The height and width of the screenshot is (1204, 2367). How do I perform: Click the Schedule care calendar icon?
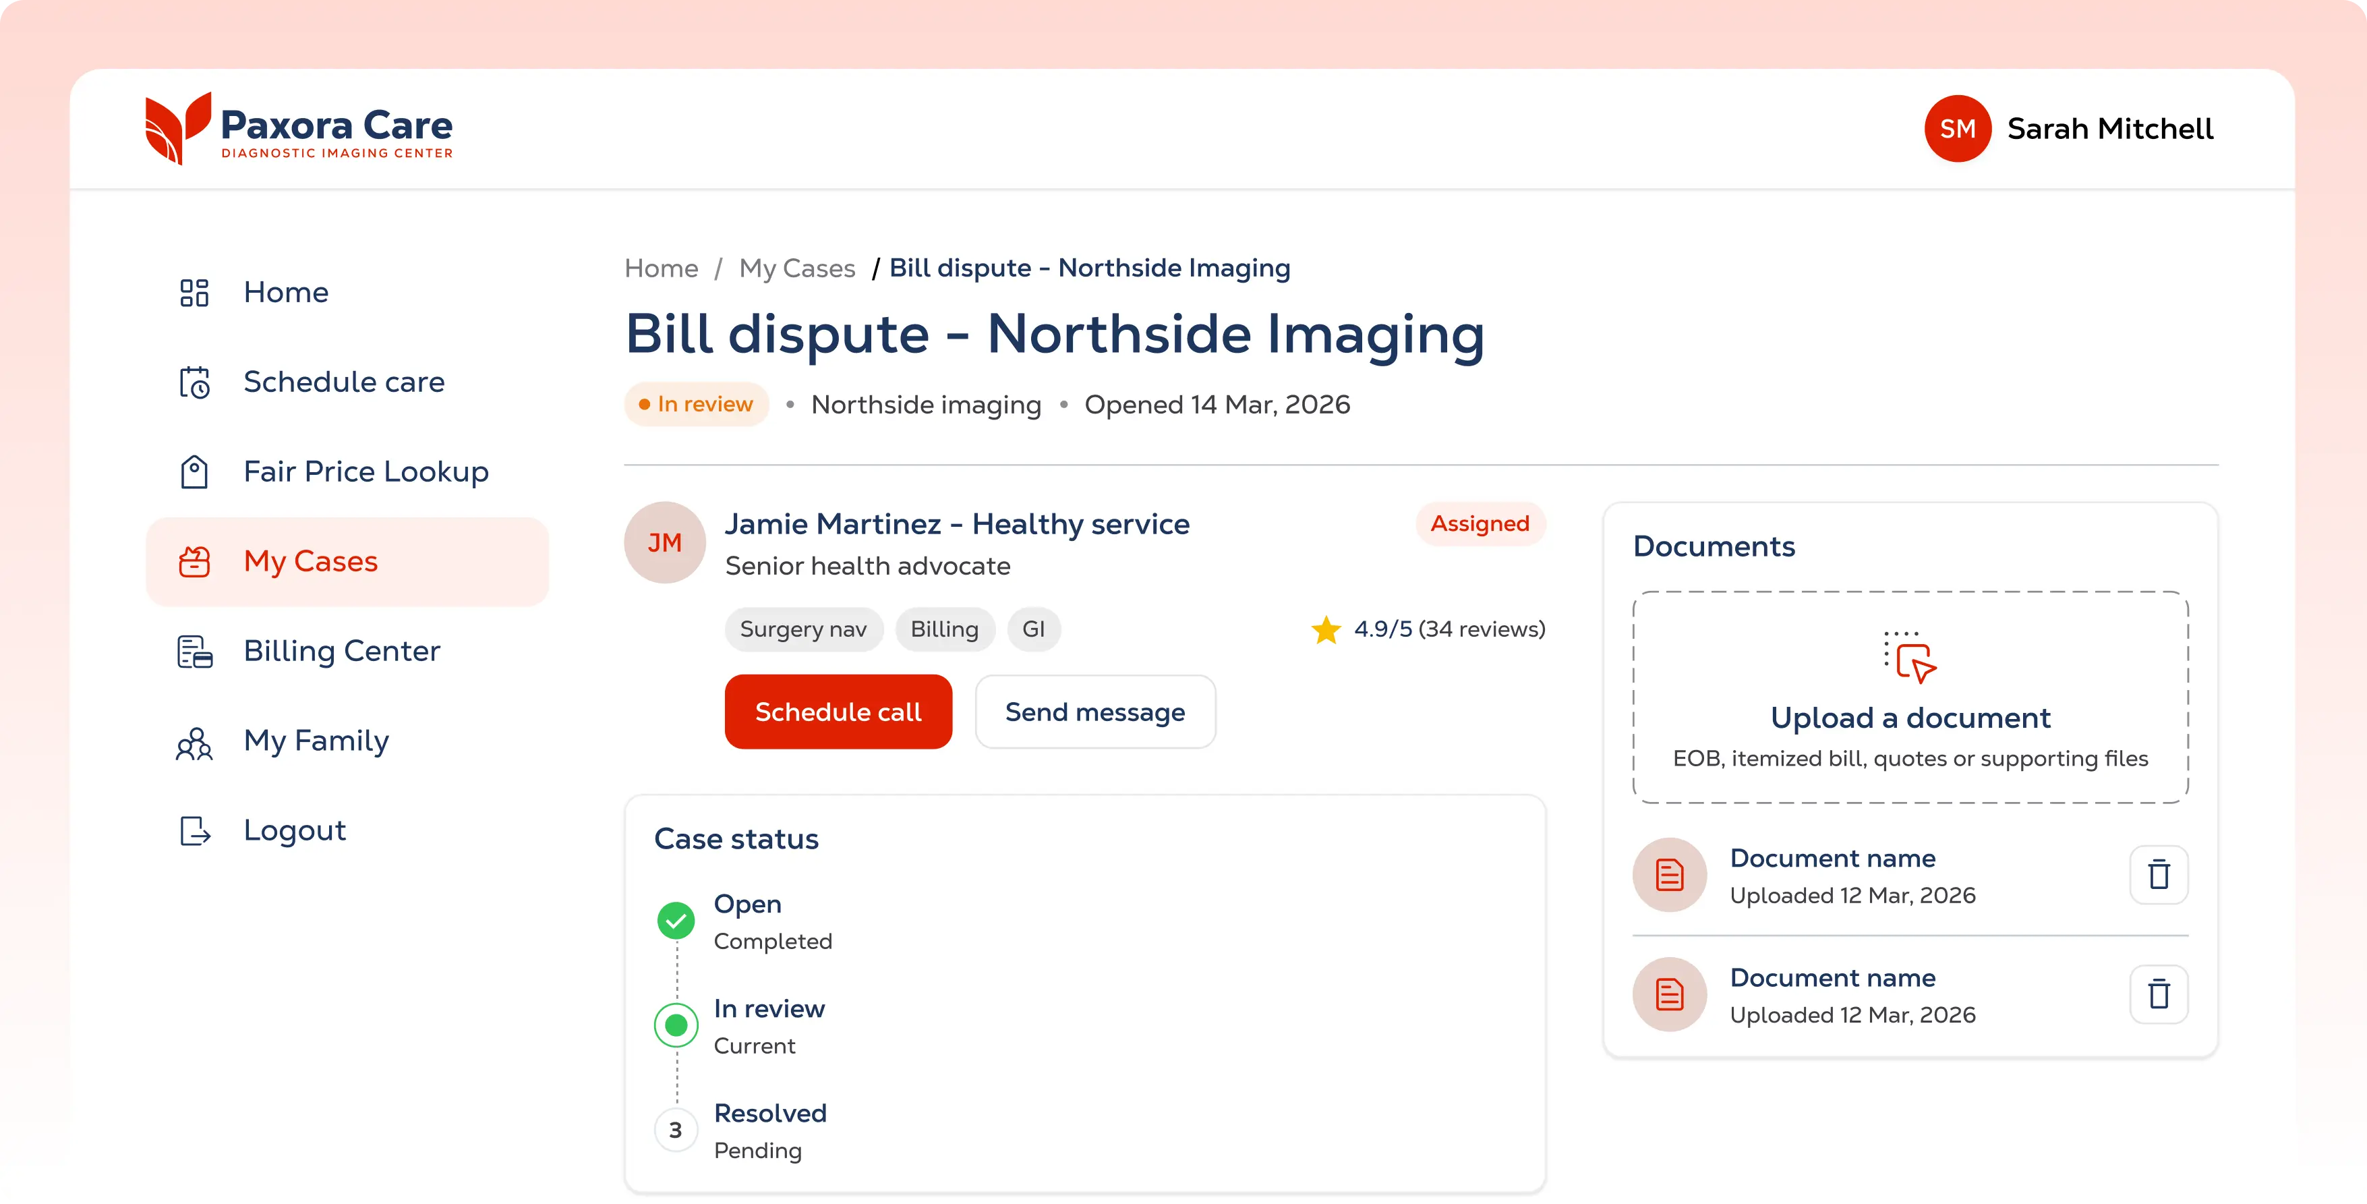click(194, 382)
